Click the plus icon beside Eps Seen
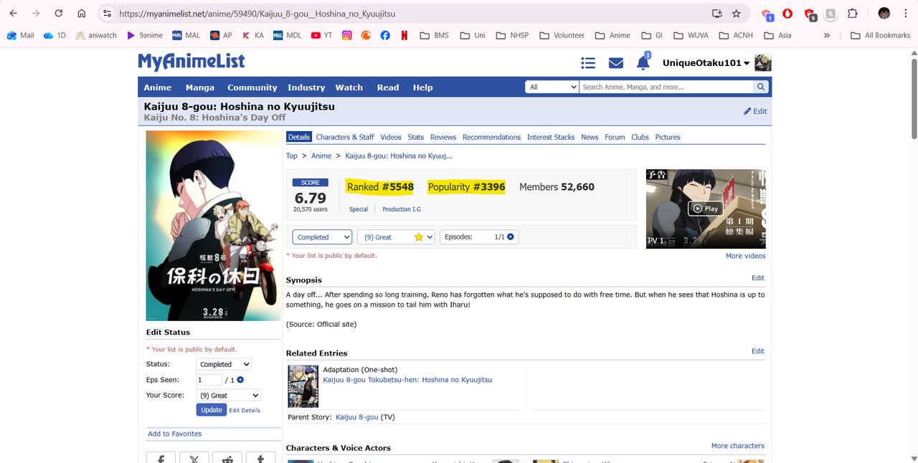The width and height of the screenshot is (918, 463). 240,380
